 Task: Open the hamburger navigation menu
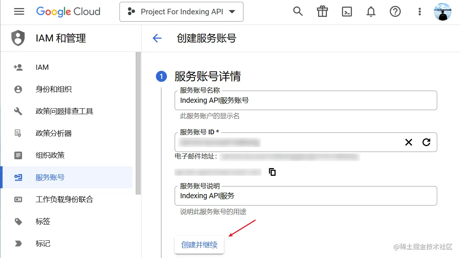19,12
